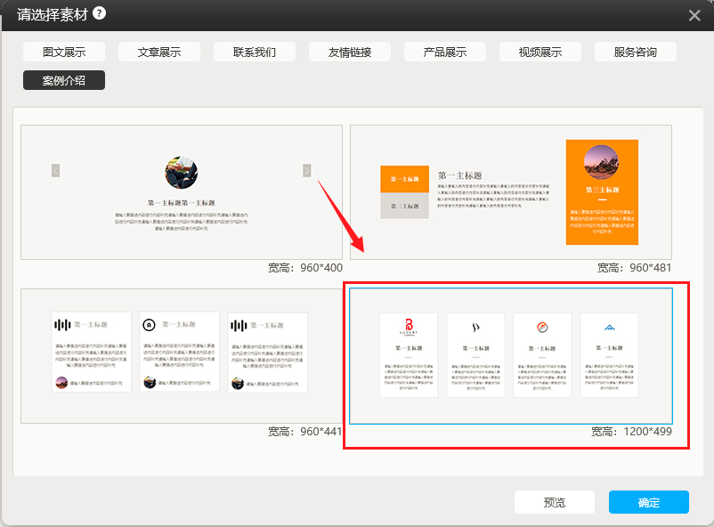Open the 视频展示 tab
Image resolution: width=714 pixels, height=527 pixels.
540,52
